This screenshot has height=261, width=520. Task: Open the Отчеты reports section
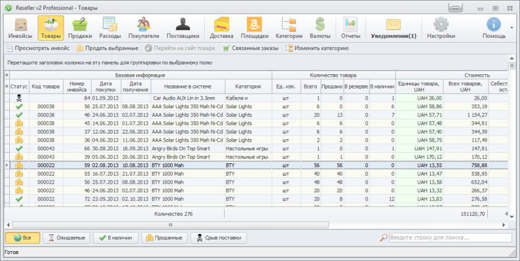(350, 28)
